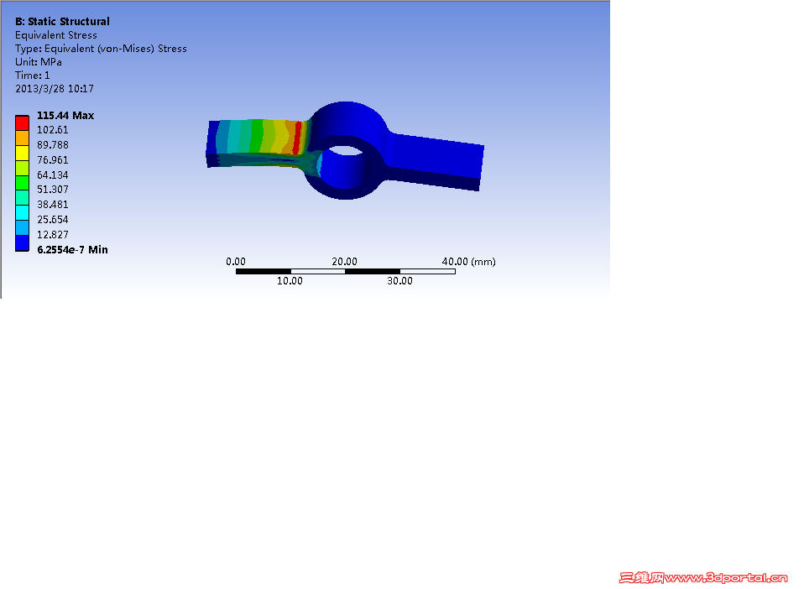
Task: Select the '38.481' legend value
Action: (52, 204)
